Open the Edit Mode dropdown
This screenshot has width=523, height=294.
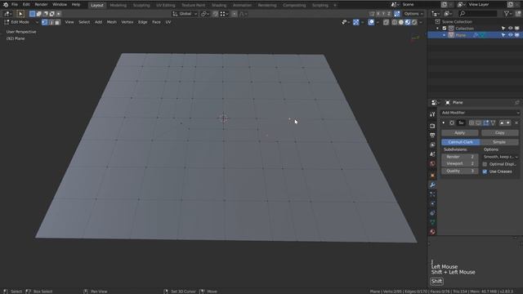click(21, 22)
